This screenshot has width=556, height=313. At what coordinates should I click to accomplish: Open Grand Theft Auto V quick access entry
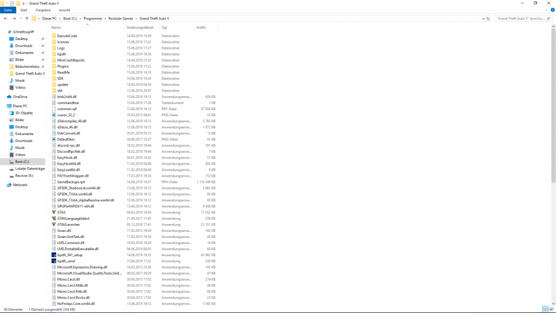click(30, 74)
